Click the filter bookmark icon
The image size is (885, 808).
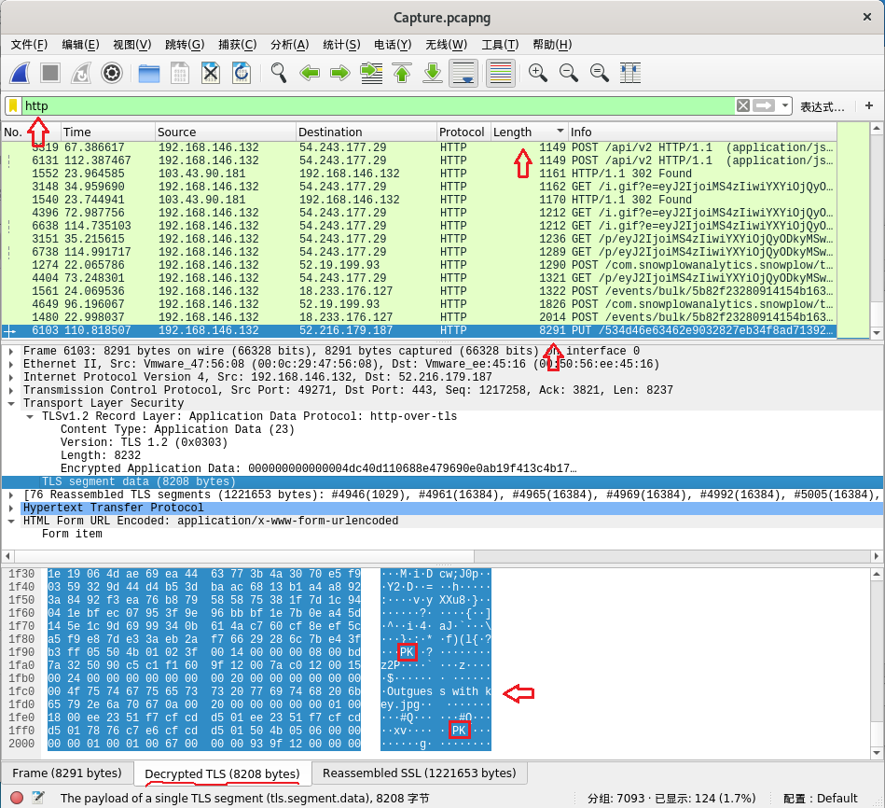(x=13, y=105)
